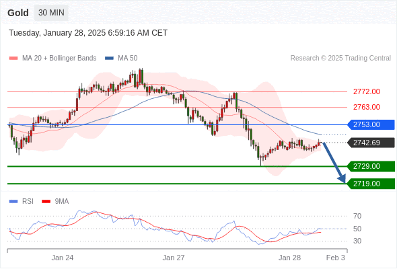Click the Jan 27 date axis label
Viewport: 397px width, 269px height.
(174, 258)
